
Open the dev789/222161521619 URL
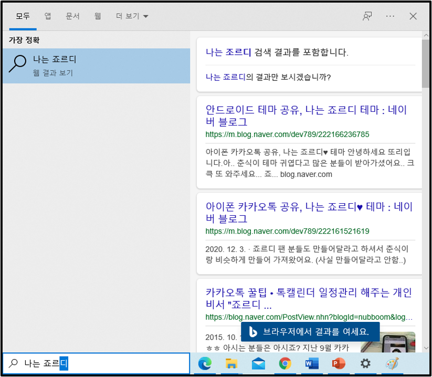[287, 231]
